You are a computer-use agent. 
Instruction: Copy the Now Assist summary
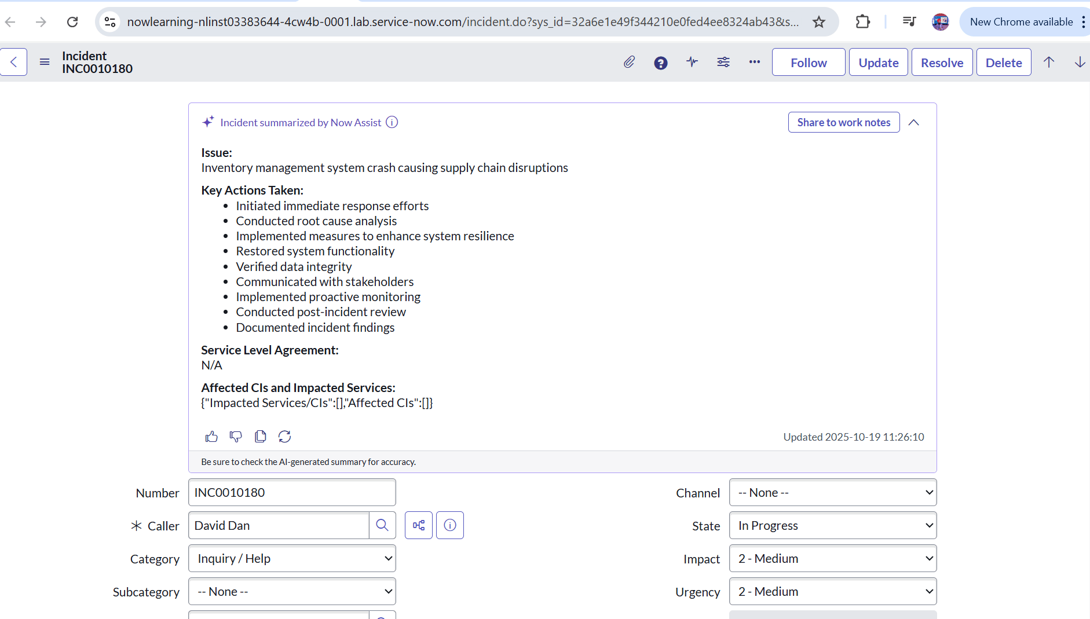point(261,437)
